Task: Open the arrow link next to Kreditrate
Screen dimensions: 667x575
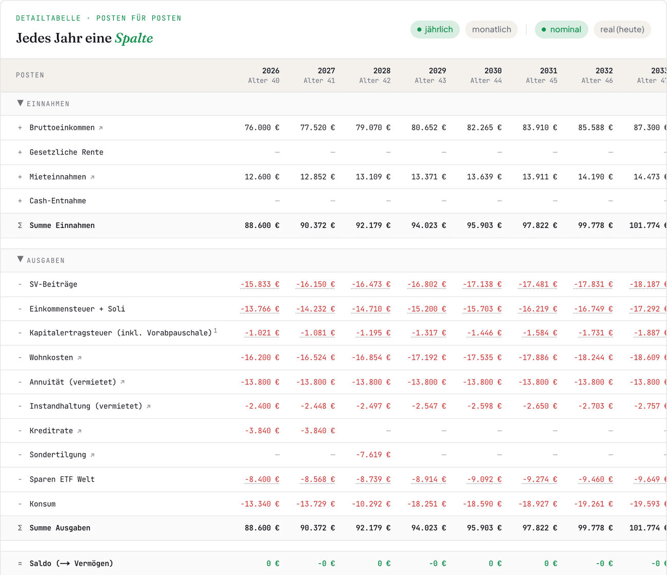Action: (80, 431)
